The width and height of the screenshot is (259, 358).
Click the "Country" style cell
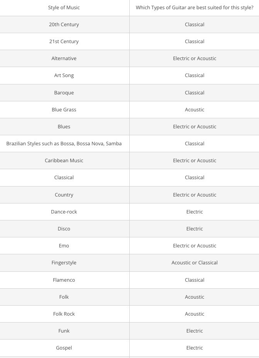[x=64, y=195]
